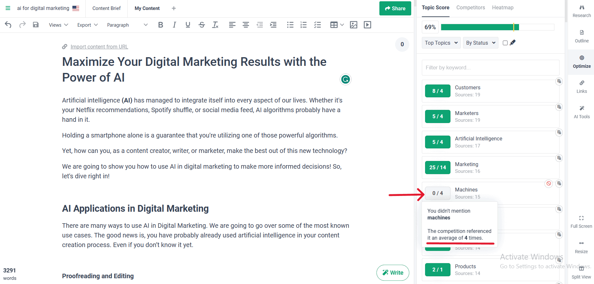The height and width of the screenshot is (284, 594).
Task: Click the Write AI button
Action: pos(393,273)
